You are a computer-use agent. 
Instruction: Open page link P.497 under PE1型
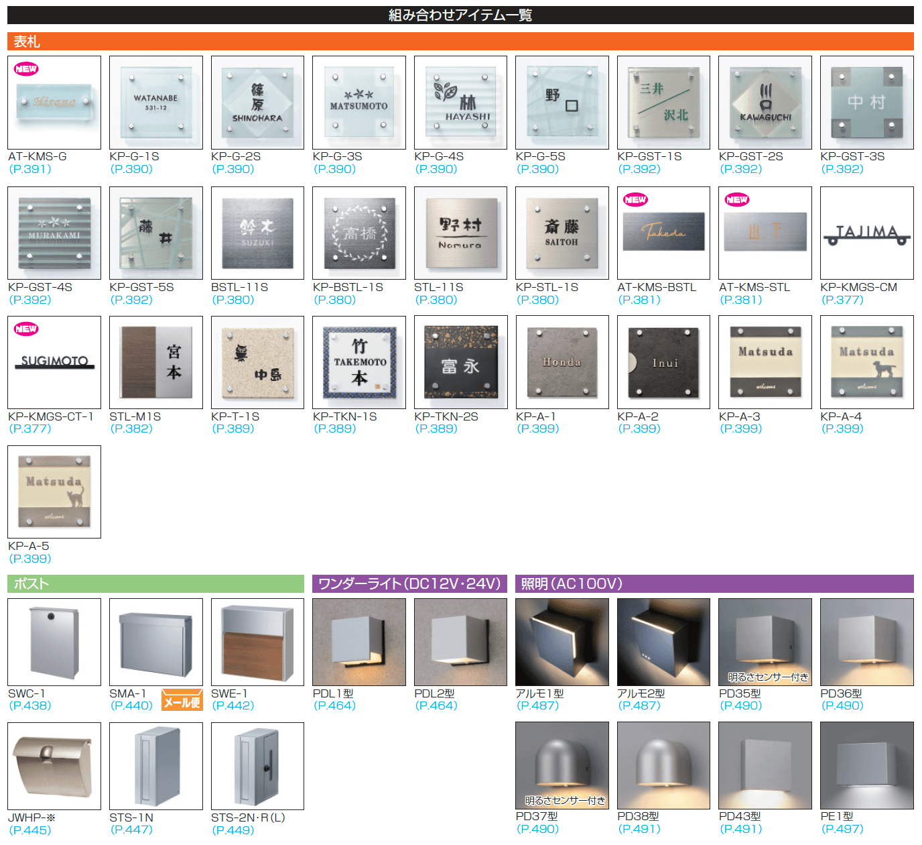[x=842, y=829]
